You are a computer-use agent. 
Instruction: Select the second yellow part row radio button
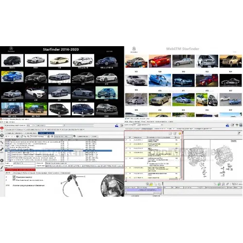coord(126,144)
